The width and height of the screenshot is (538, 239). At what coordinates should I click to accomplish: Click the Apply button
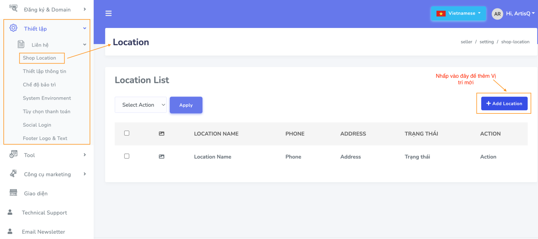pyautogui.click(x=186, y=105)
